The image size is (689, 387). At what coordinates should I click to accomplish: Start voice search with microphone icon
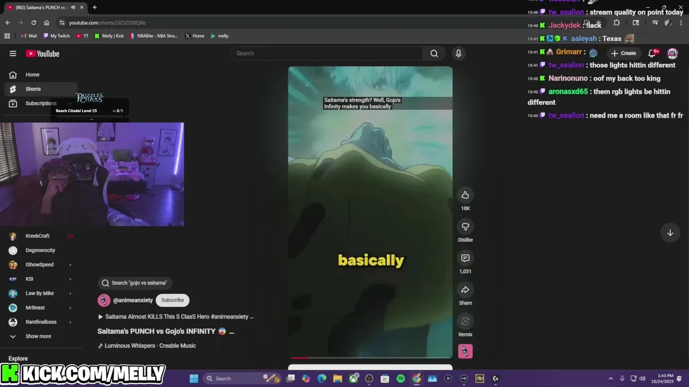(x=459, y=53)
